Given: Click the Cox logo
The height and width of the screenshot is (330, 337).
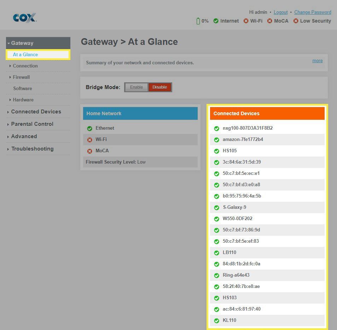Looking at the screenshot, I should click(x=24, y=18).
